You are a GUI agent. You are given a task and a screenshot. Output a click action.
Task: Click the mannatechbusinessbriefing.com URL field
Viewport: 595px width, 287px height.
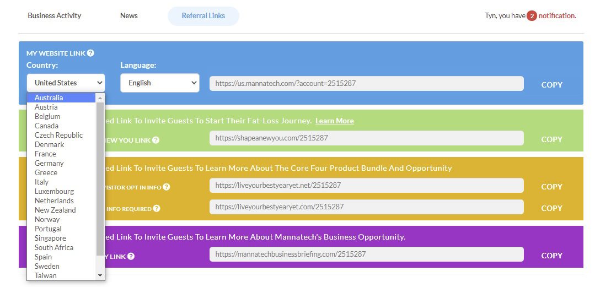[367, 254]
